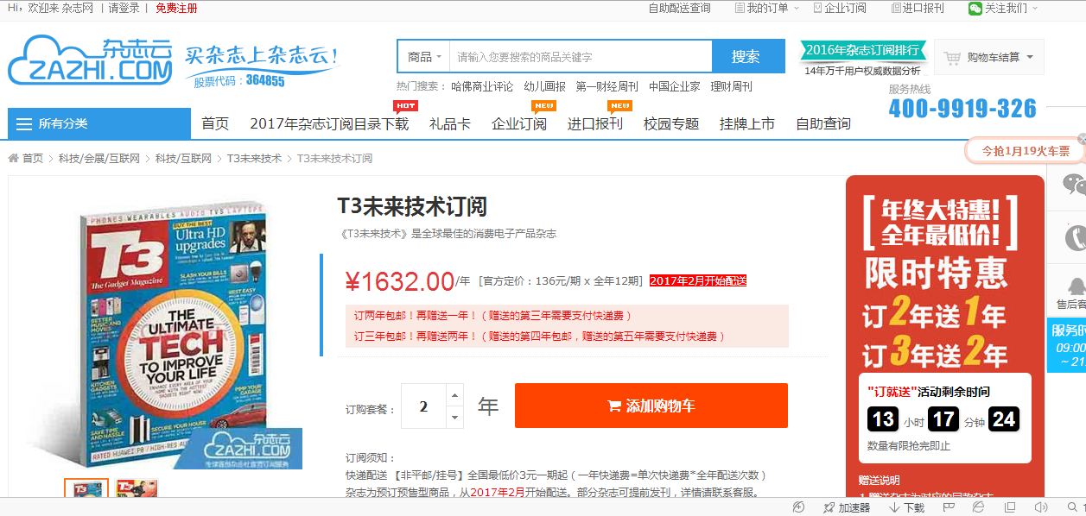Open 进口报刊 in the main navigation
This screenshot has width=1086, height=516.
click(x=595, y=123)
